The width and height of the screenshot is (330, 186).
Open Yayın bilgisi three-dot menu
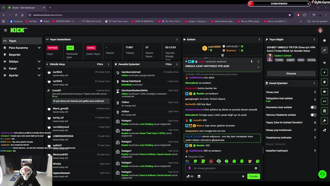click(314, 40)
